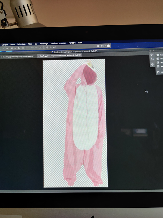Open the Filtre menu
Viewport: 163px width, 218px height.
(30, 44)
